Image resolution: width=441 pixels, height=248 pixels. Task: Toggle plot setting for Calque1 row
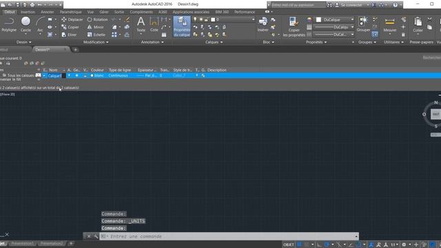(x=196, y=75)
